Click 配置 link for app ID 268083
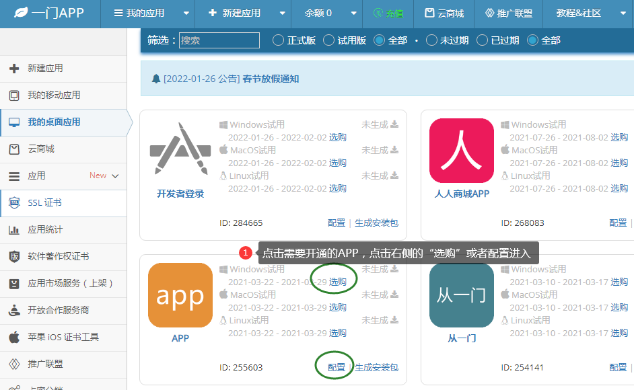The image size is (634, 390). tap(618, 223)
